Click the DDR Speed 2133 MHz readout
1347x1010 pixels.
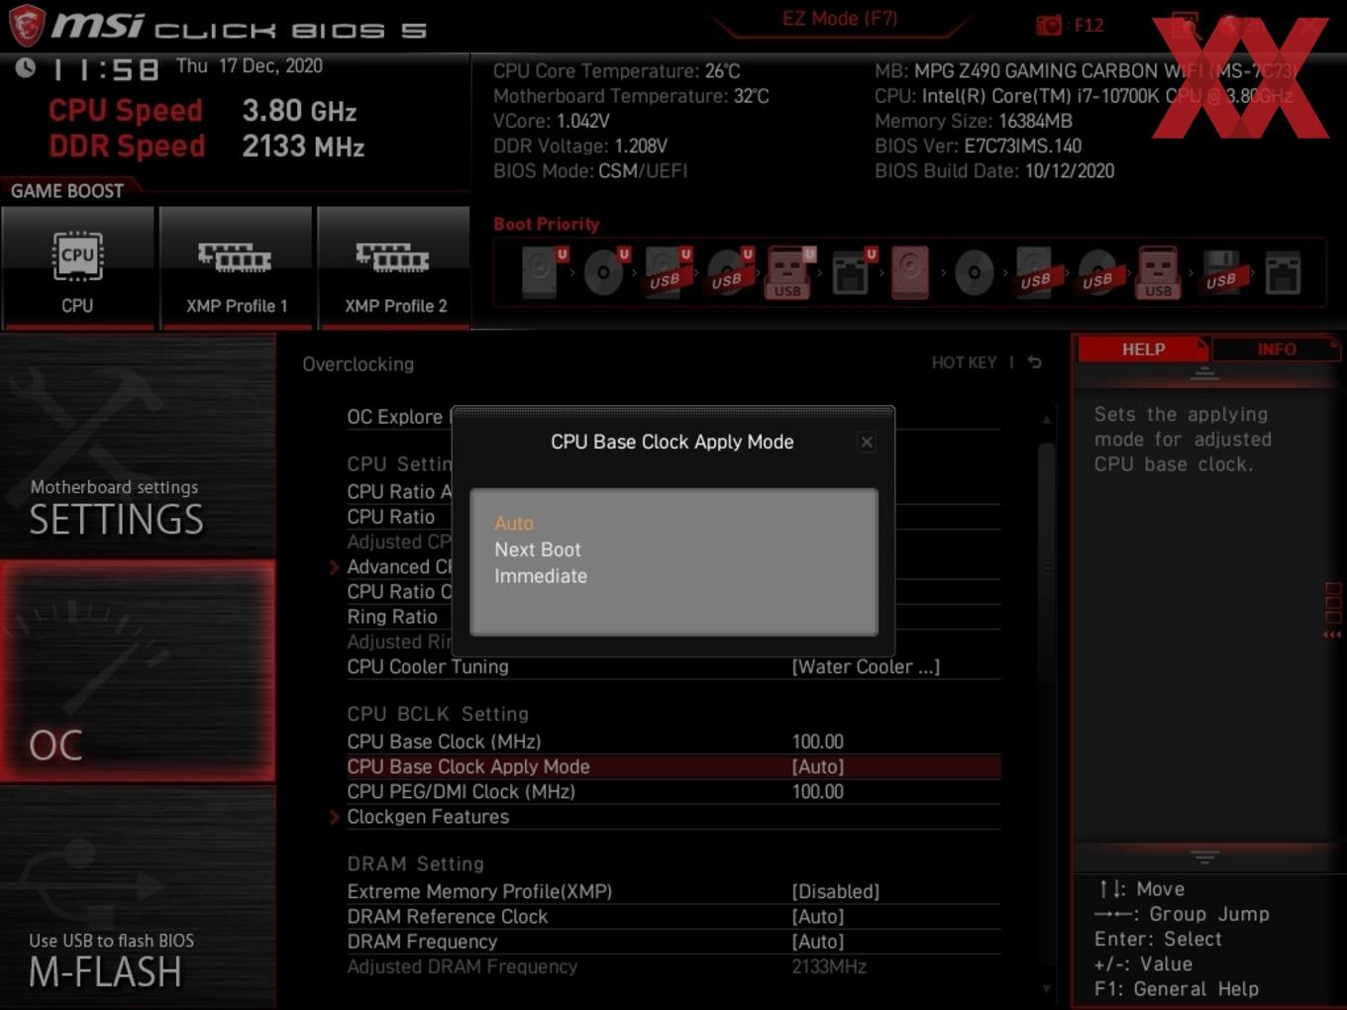(207, 147)
